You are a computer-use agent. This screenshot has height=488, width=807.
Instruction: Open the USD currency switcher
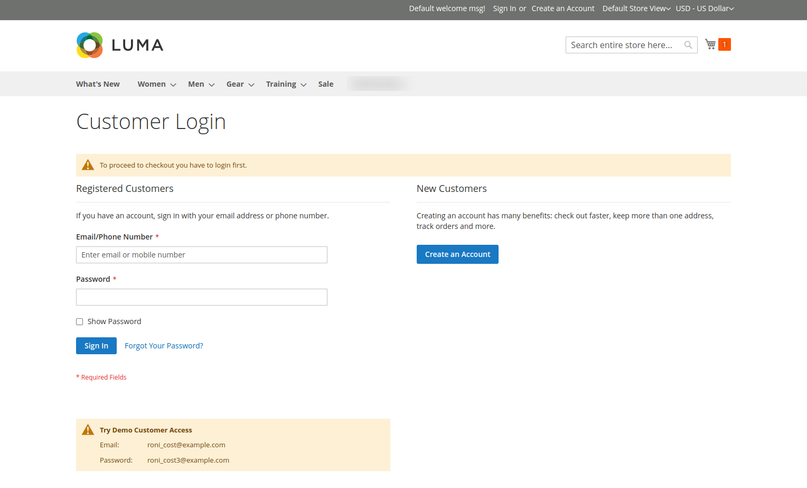[x=705, y=8]
